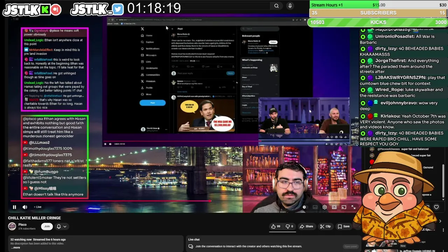Click the YouTube search magnifier icon
This screenshot has height=252, width=448.
coord(276,6)
